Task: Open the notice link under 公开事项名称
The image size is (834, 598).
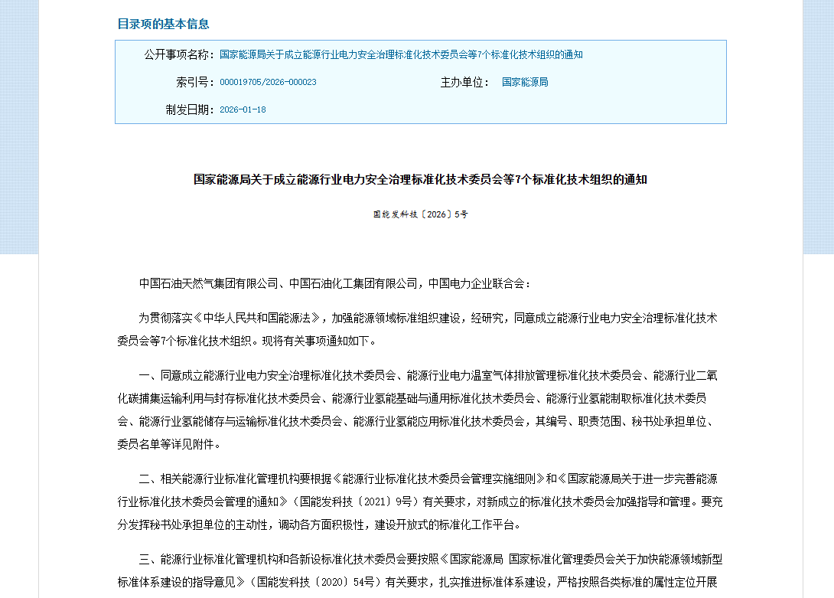Action: point(400,54)
